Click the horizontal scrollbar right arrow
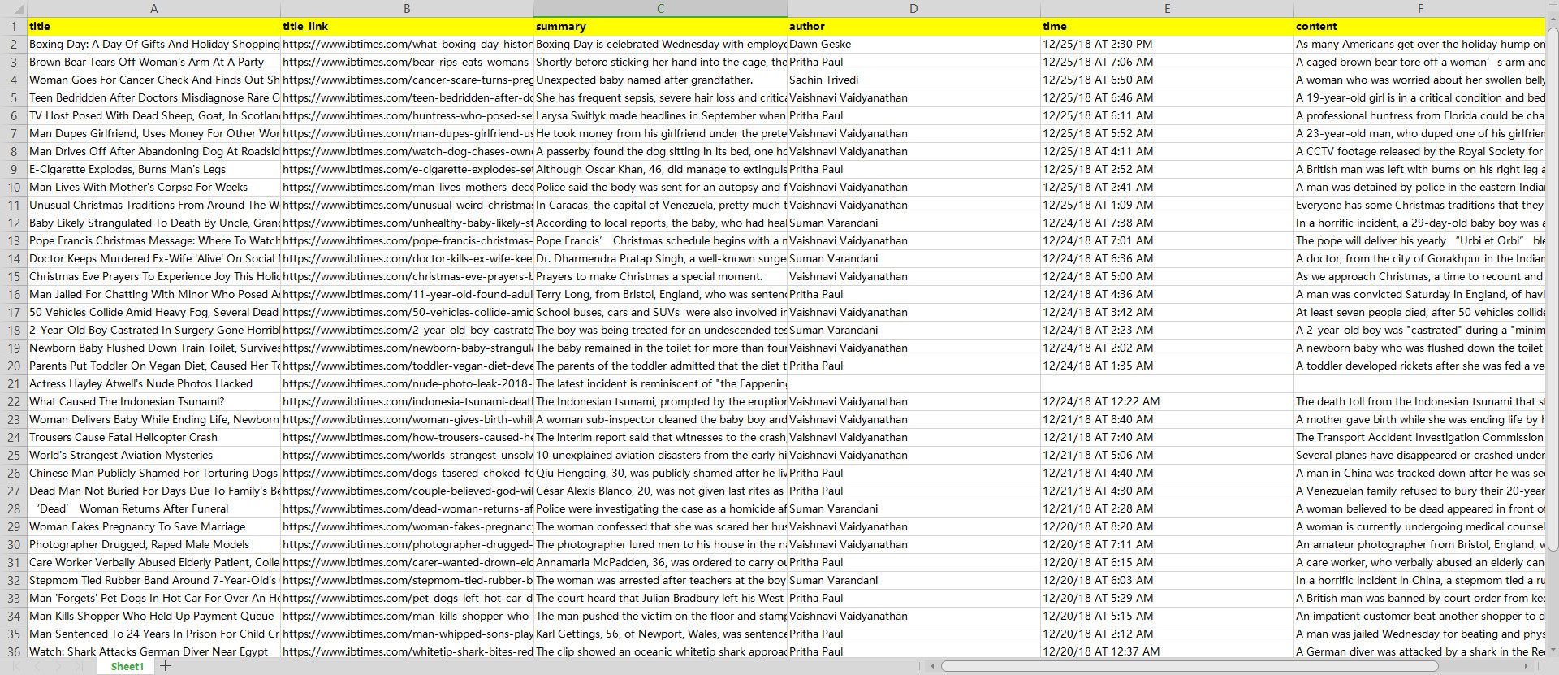Image resolution: width=1559 pixels, height=675 pixels. (x=1526, y=666)
